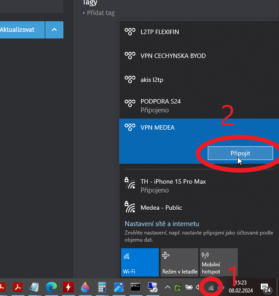The width and height of the screenshot is (279, 296).
Task: Toggle the Mobilní hotspot tile
Action: click(x=219, y=262)
